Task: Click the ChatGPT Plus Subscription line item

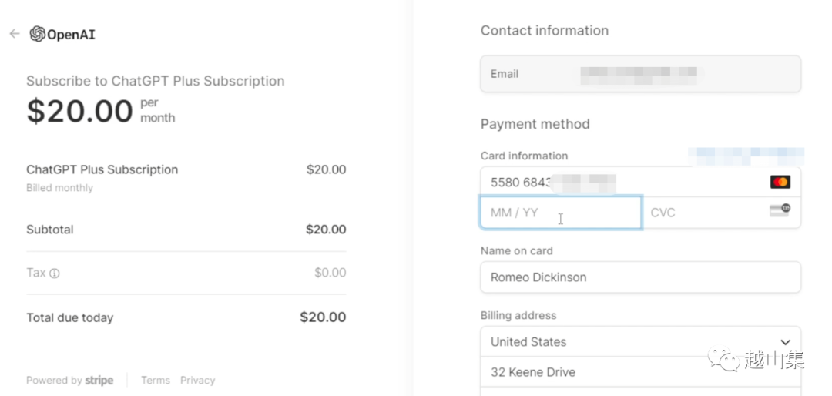Action: (102, 169)
